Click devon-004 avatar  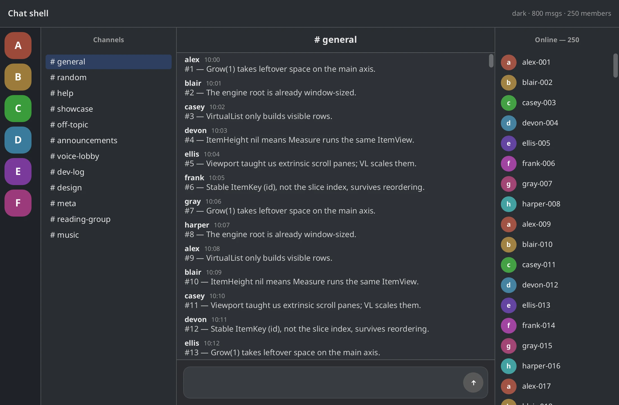pyautogui.click(x=509, y=123)
